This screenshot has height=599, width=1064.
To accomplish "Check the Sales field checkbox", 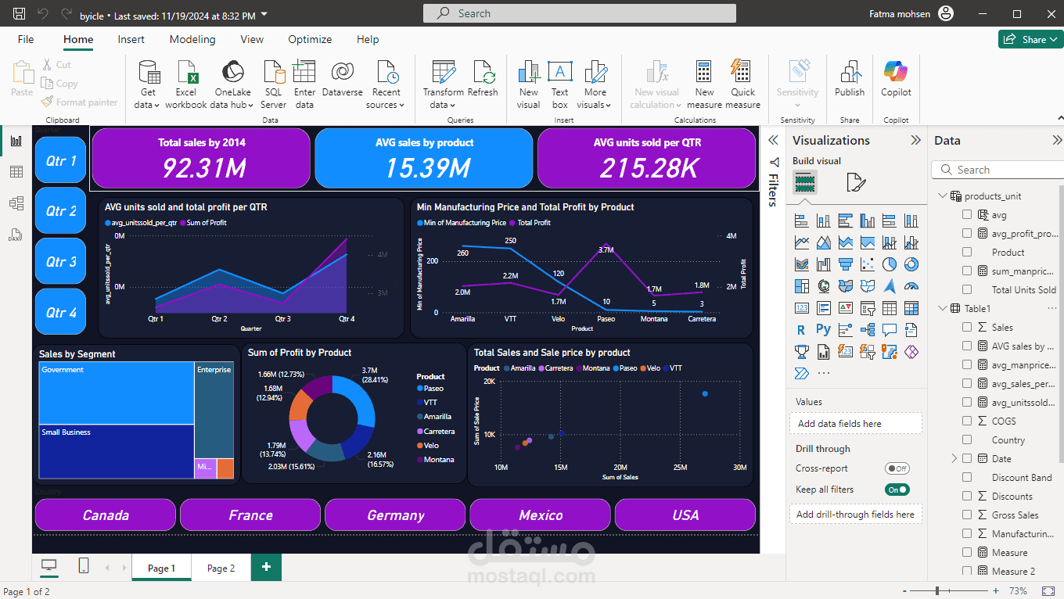I will click(x=968, y=327).
